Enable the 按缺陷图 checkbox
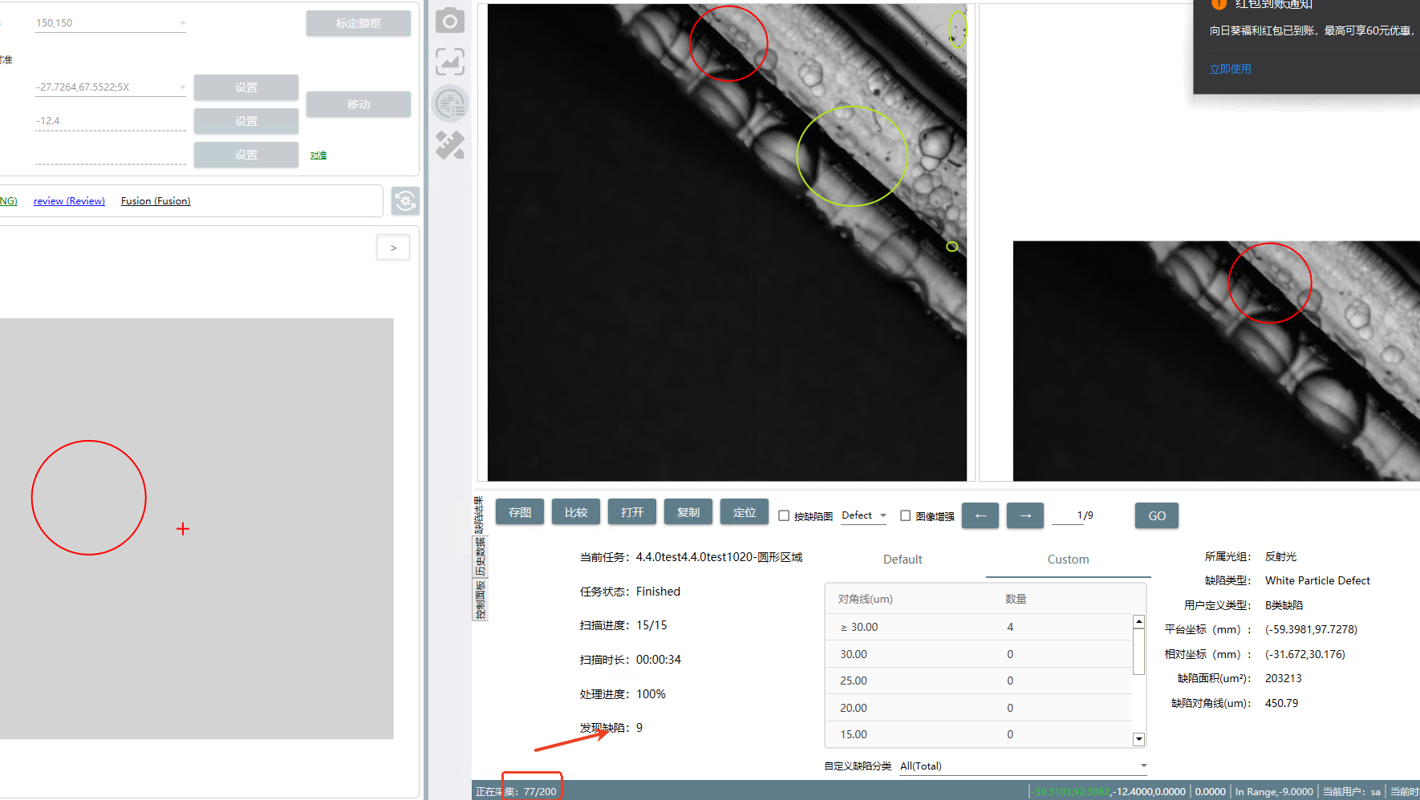The width and height of the screenshot is (1420, 800). click(784, 516)
